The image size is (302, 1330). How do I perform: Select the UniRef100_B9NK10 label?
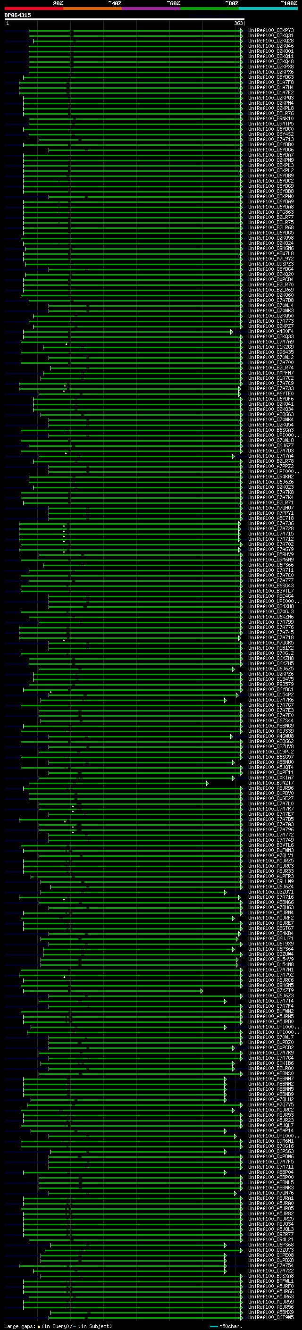pos(270,119)
